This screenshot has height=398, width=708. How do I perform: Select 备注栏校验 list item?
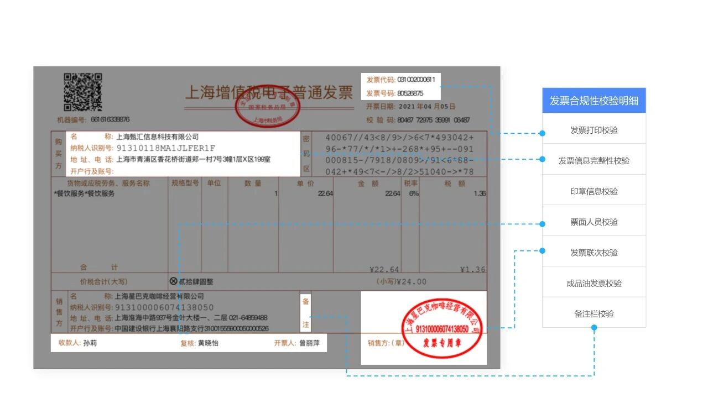click(x=594, y=313)
